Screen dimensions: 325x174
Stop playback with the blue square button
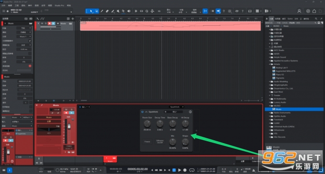(x=174, y=170)
